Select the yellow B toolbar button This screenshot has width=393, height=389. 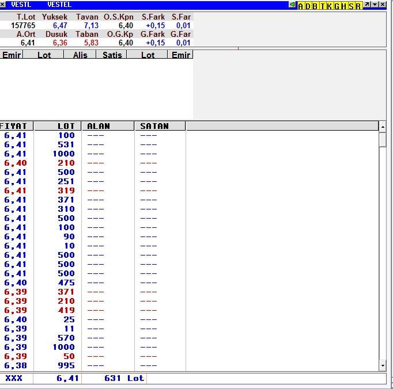315,5
